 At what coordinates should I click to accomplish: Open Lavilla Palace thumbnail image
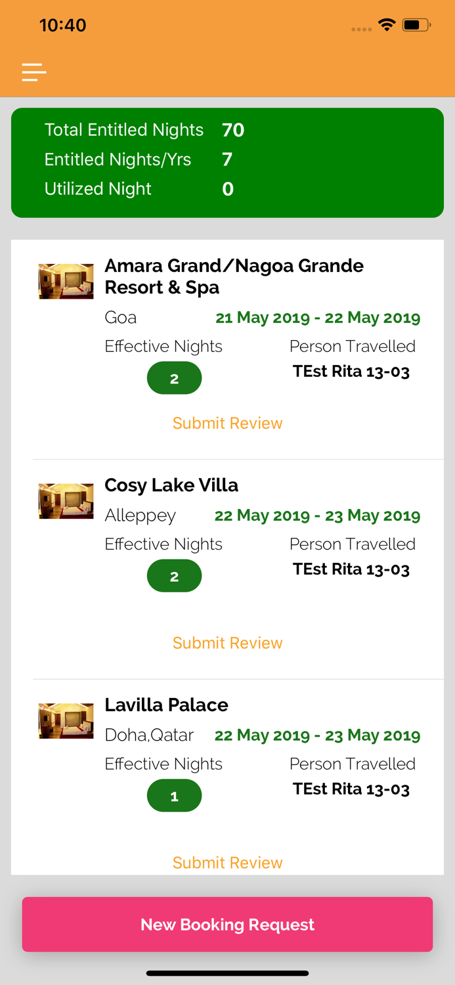pyautogui.click(x=66, y=721)
